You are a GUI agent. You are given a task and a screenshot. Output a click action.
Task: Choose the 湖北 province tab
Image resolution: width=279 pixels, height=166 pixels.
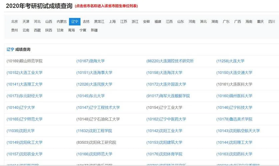[203, 22]
